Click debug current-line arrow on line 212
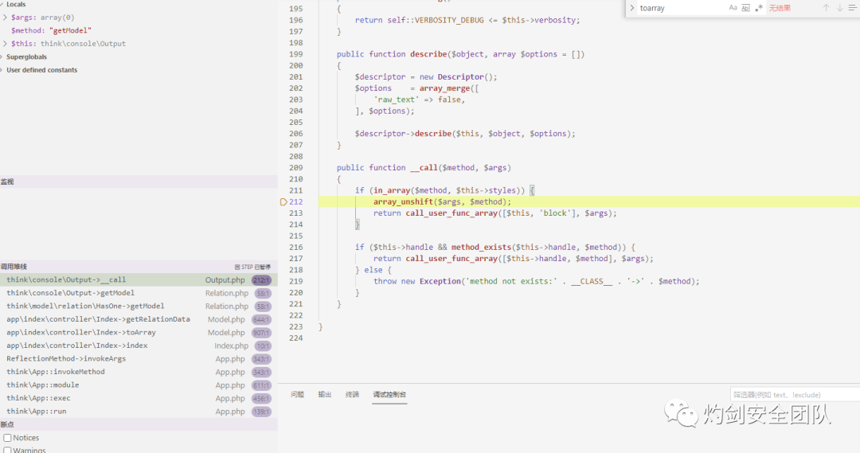Screen dimensions: 860x453 coord(283,202)
